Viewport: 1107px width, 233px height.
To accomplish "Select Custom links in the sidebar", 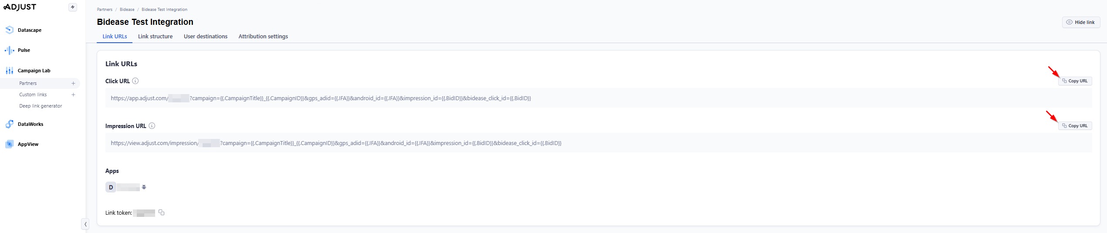I will tap(33, 95).
